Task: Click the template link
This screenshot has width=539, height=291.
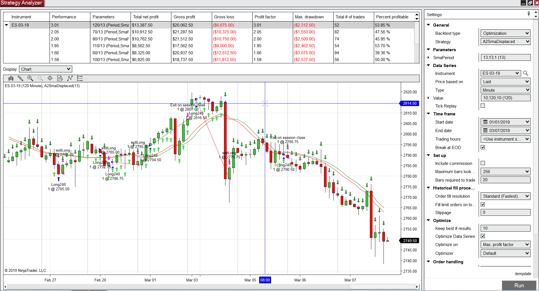Action: (523, 274)
